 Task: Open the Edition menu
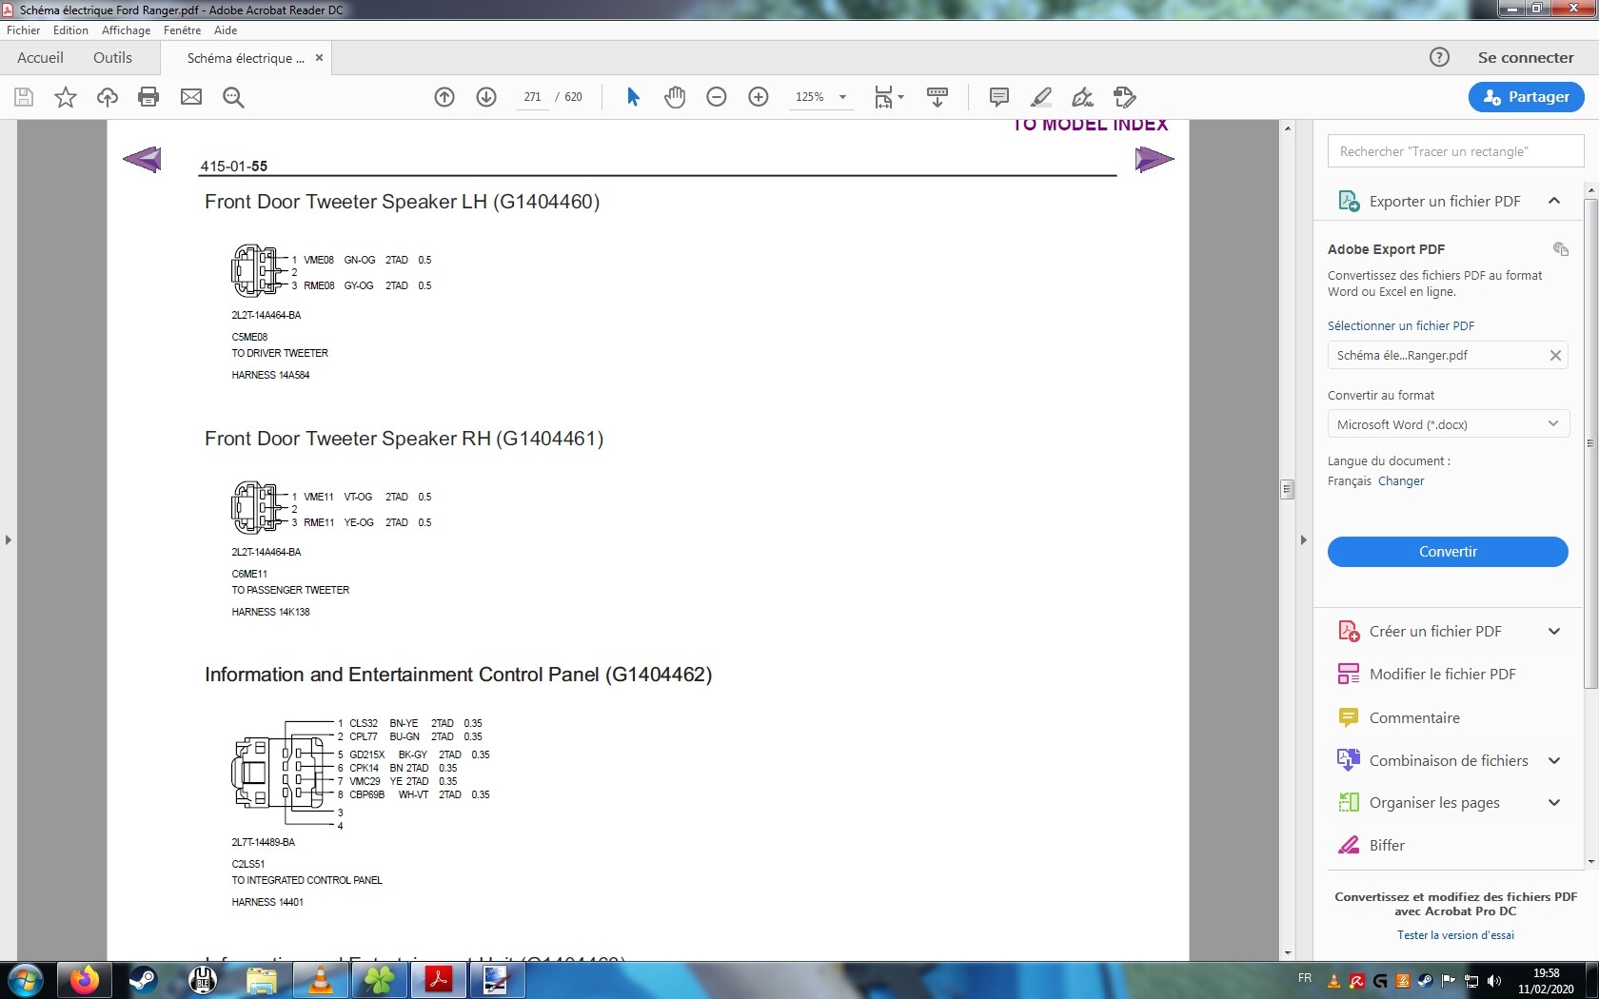tap(70, 30)
